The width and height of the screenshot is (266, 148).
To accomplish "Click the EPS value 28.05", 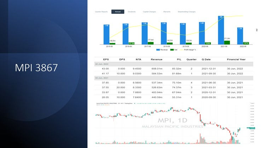I will [x=105, y=97].
